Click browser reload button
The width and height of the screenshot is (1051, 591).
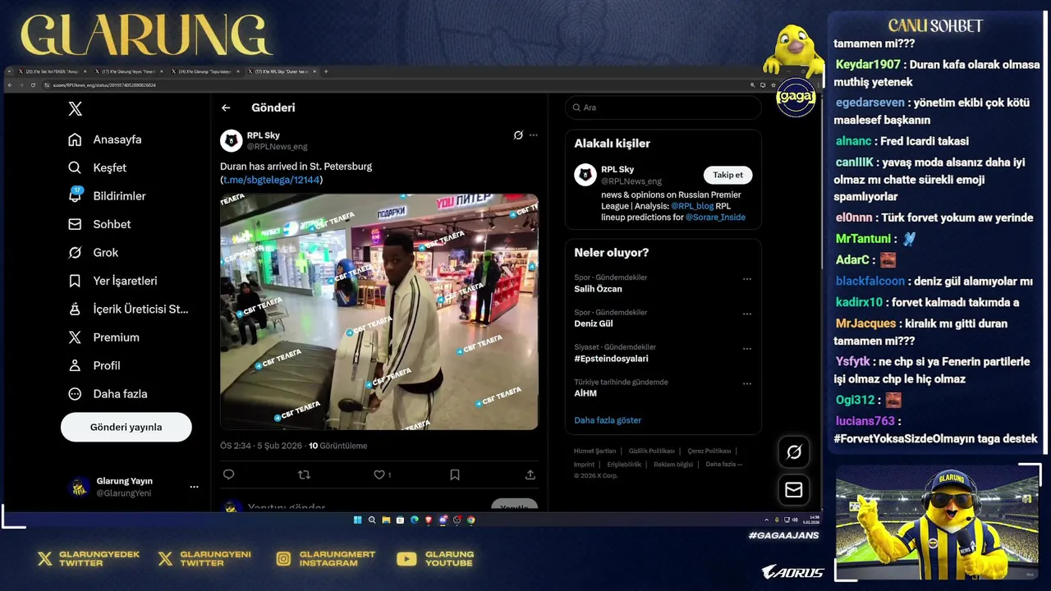point(33,85)
